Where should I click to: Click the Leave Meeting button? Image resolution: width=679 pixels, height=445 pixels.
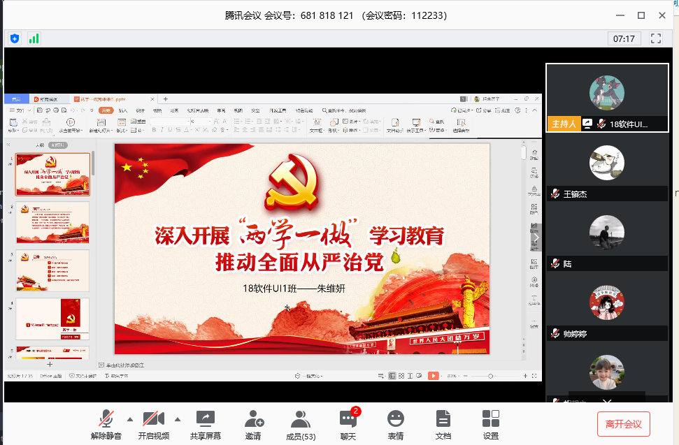pos(624,424)
